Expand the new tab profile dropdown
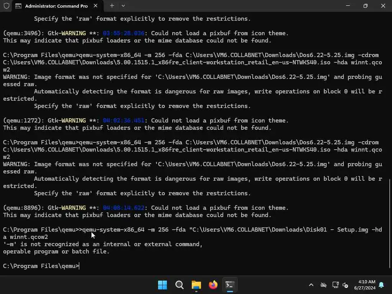 coord(123,6)
